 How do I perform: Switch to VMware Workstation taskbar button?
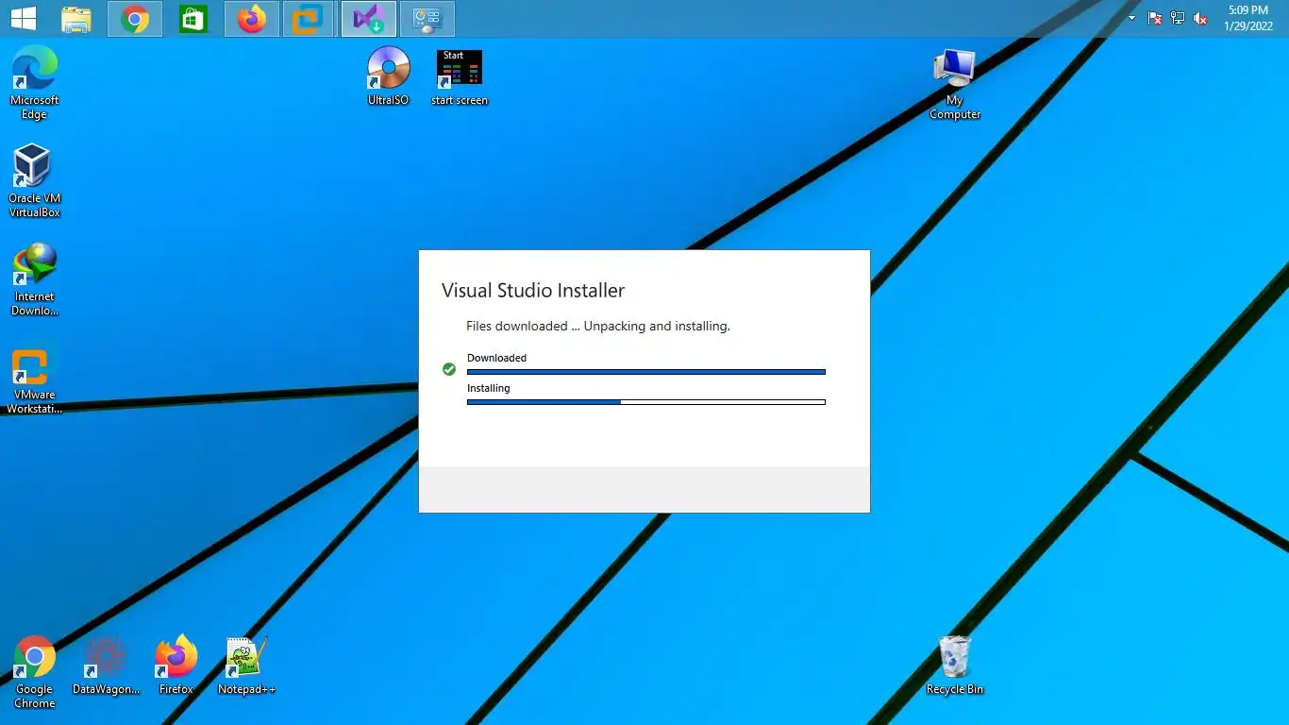pyautogui.click(x=309, y=19)
